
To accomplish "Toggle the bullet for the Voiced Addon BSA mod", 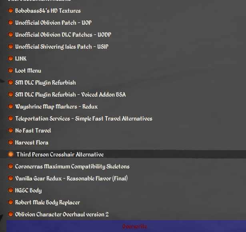I will pyautogui.click(x=11, y=94).
